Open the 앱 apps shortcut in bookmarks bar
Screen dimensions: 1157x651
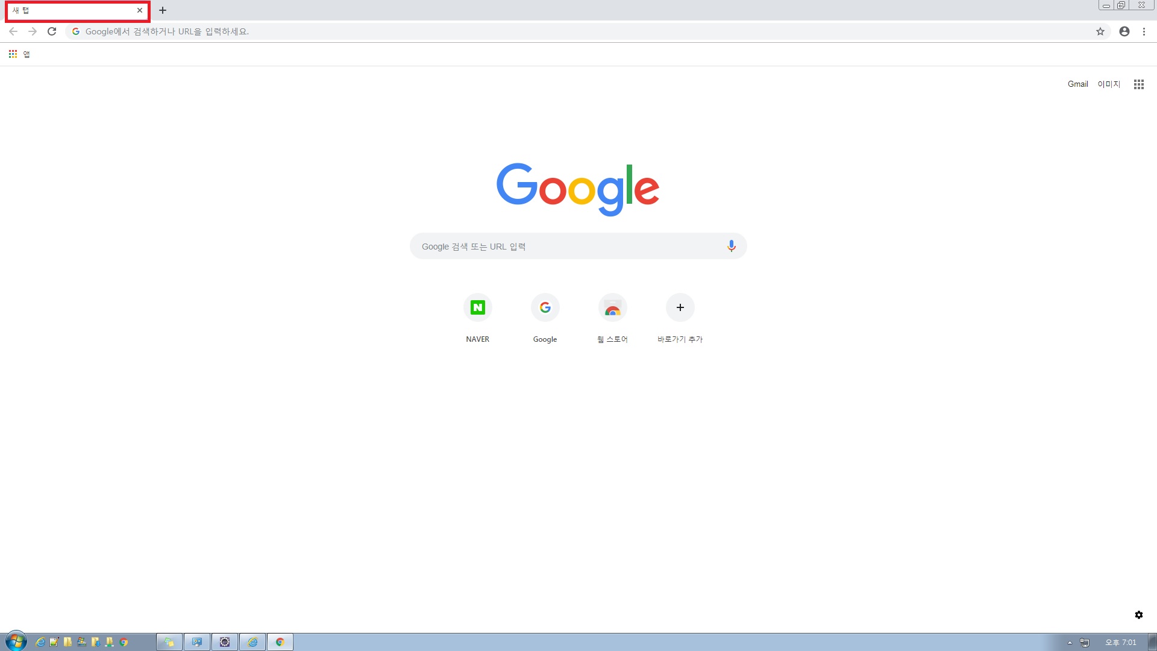click(19, 54)
